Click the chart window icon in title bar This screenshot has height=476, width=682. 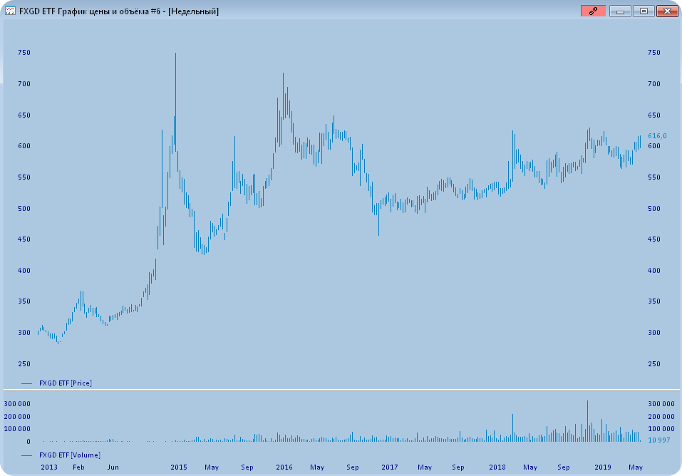pos(10,11)
